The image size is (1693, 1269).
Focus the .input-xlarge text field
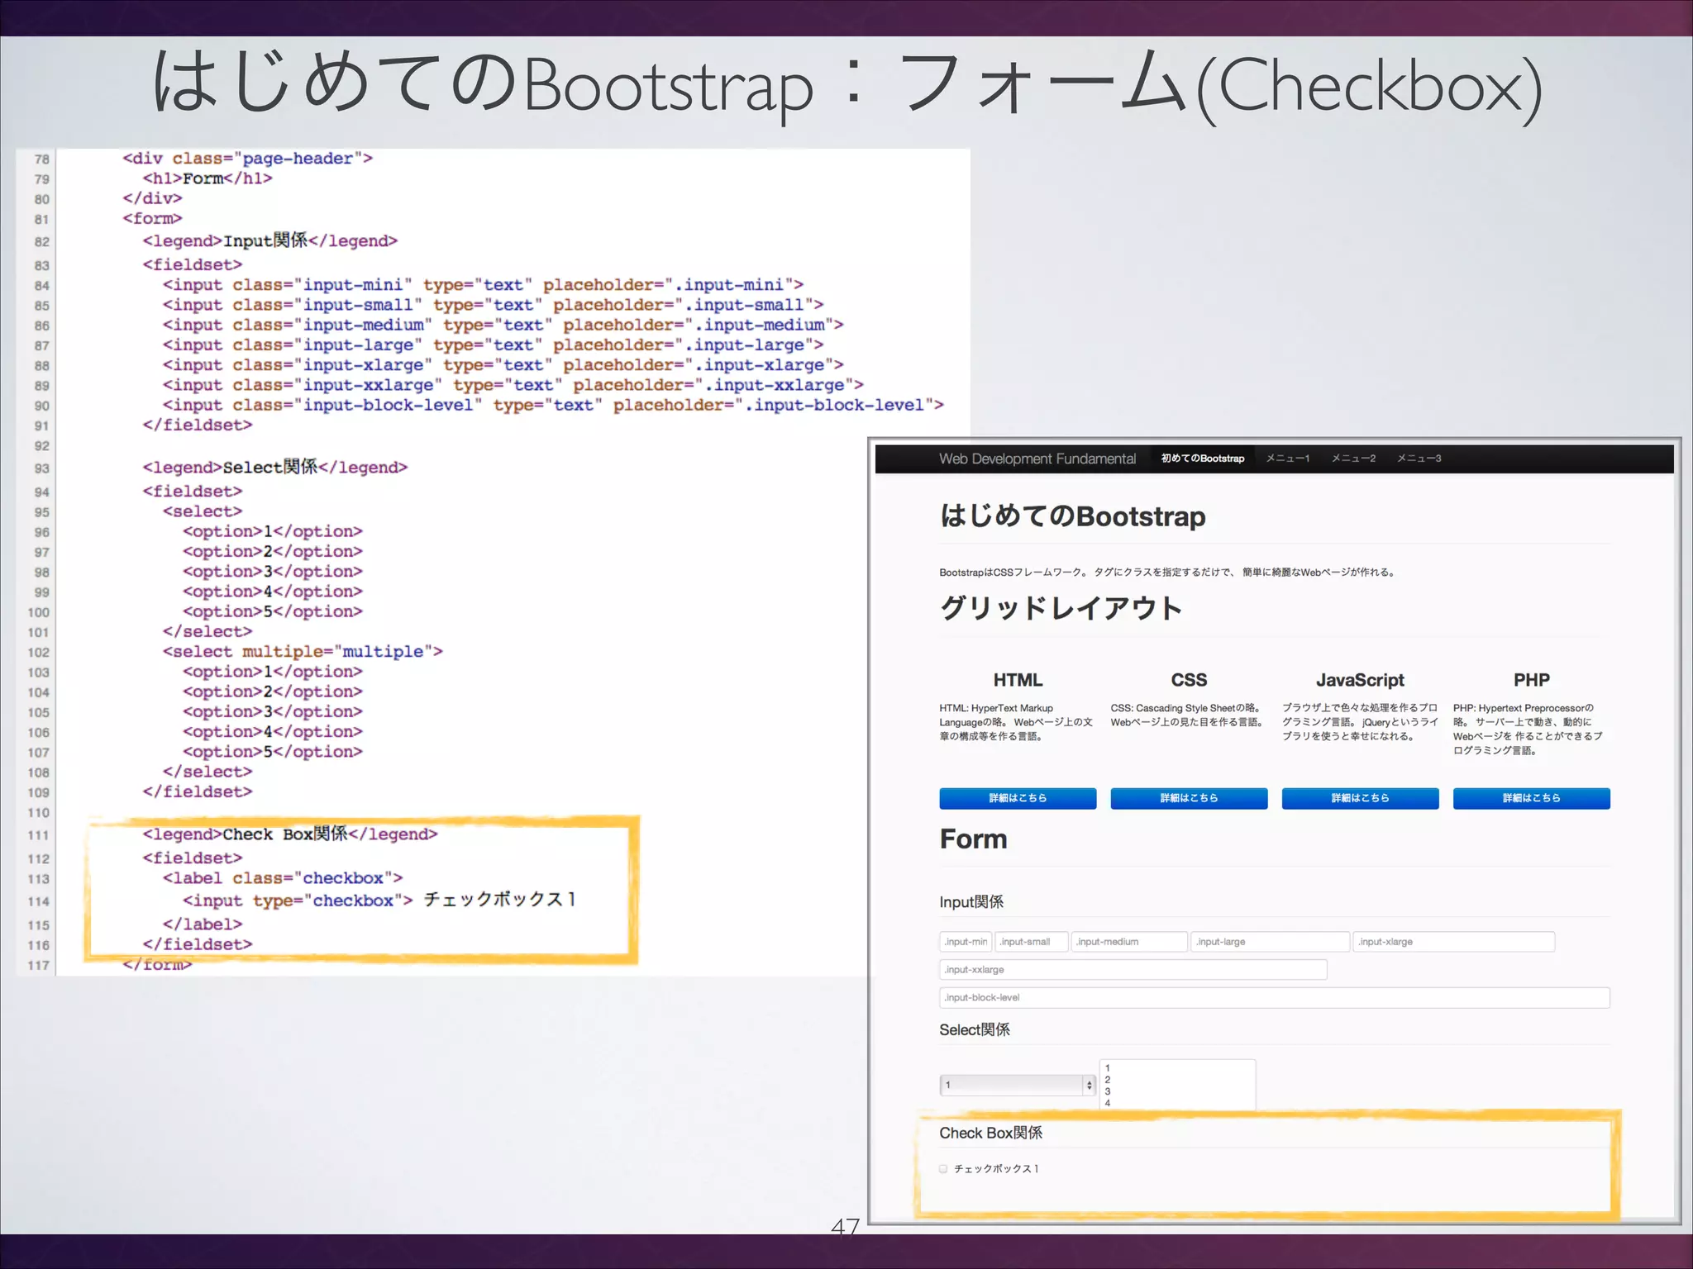1453,942
